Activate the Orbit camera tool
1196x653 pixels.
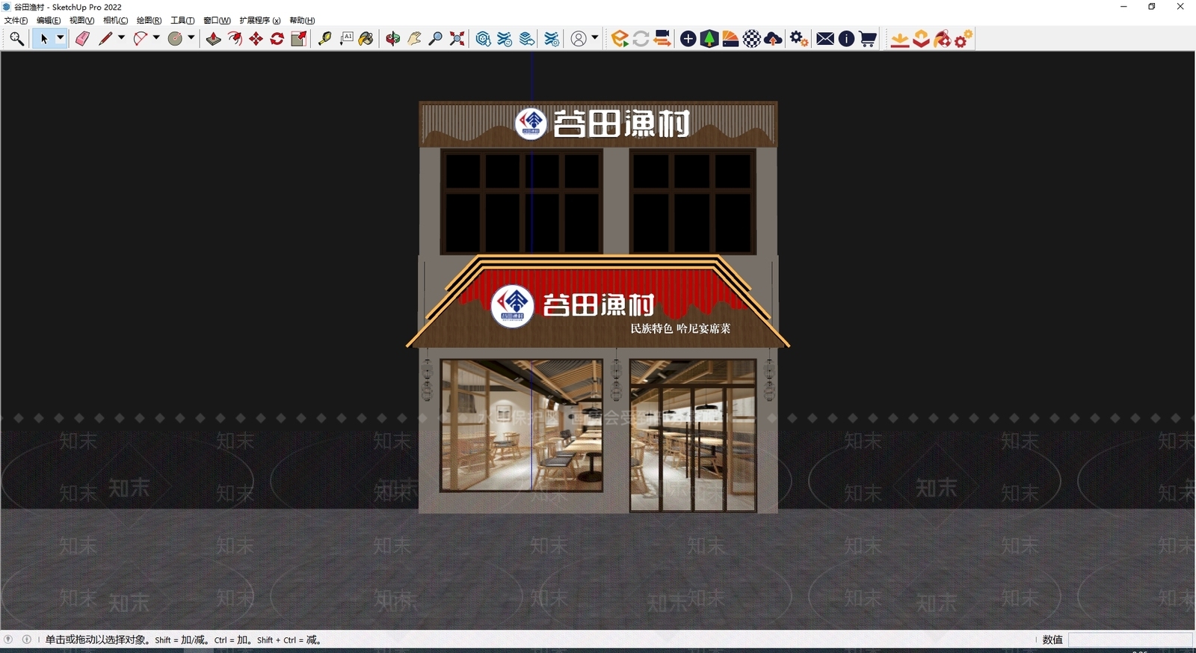point(393,39)
